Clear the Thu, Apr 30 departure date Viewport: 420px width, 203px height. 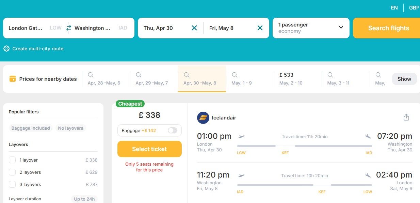pos(194,28)
